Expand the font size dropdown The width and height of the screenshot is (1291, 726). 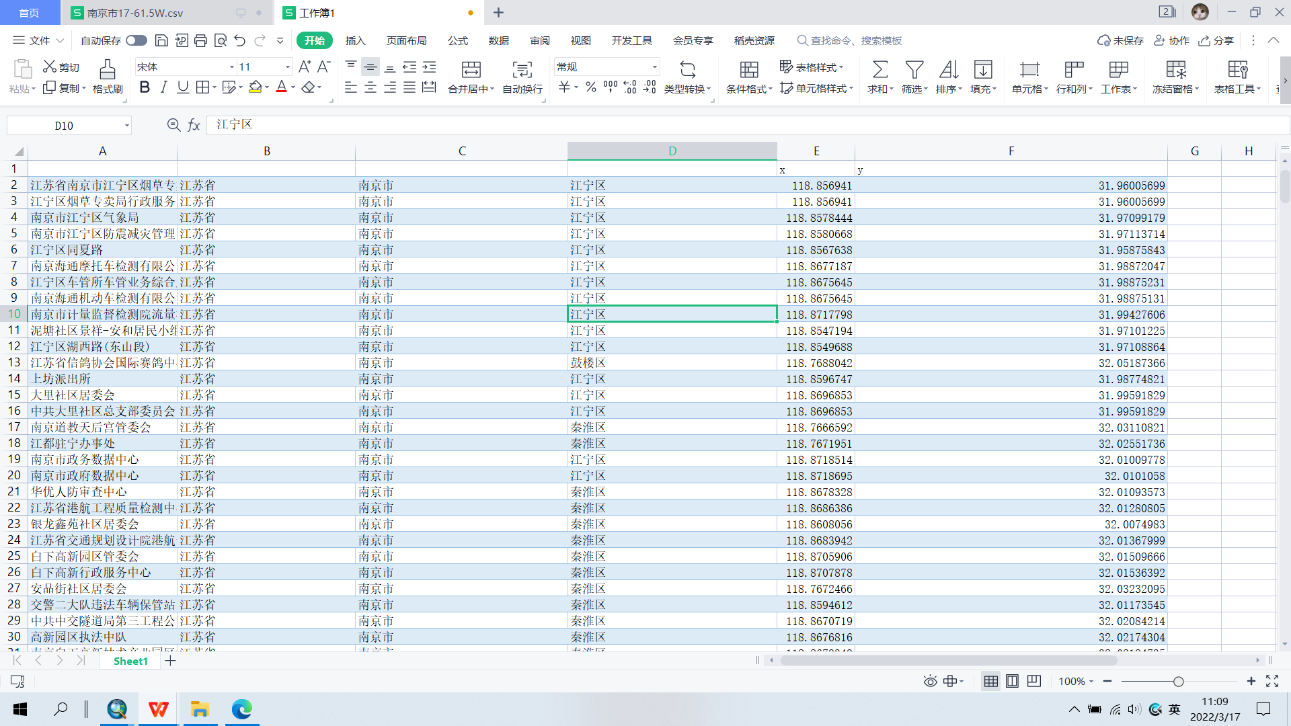288,67
